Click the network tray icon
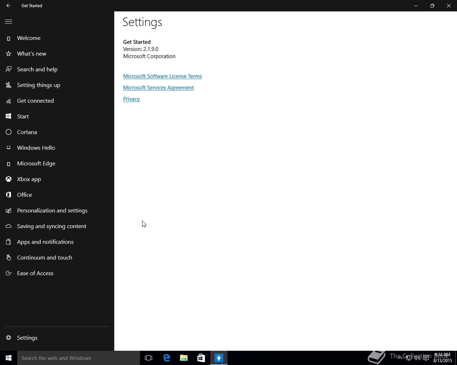Image resolution: width=457 pixels, height=365 pixels. point(408,358)
